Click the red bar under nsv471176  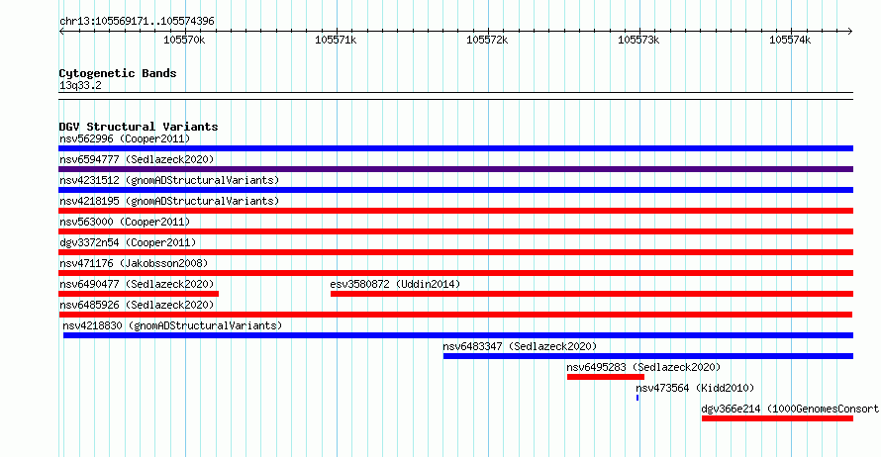[455, 273]
